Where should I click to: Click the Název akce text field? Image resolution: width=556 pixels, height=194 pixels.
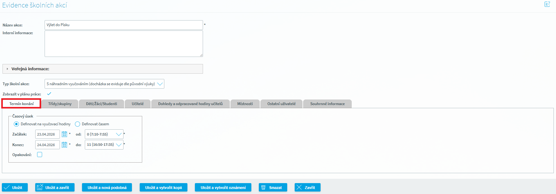coord(123,25)
